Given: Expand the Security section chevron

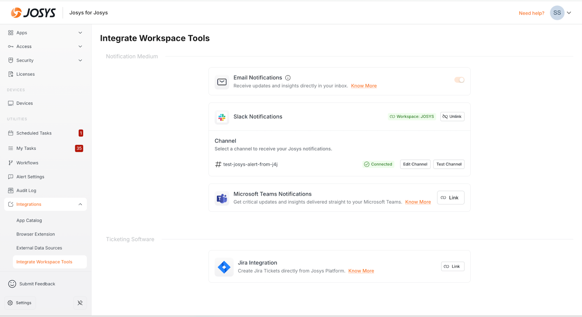Looking at the screenshot, I should point(80,60).
